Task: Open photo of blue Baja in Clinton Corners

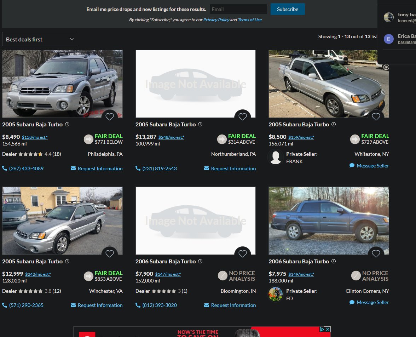Action: coord(329,221)
